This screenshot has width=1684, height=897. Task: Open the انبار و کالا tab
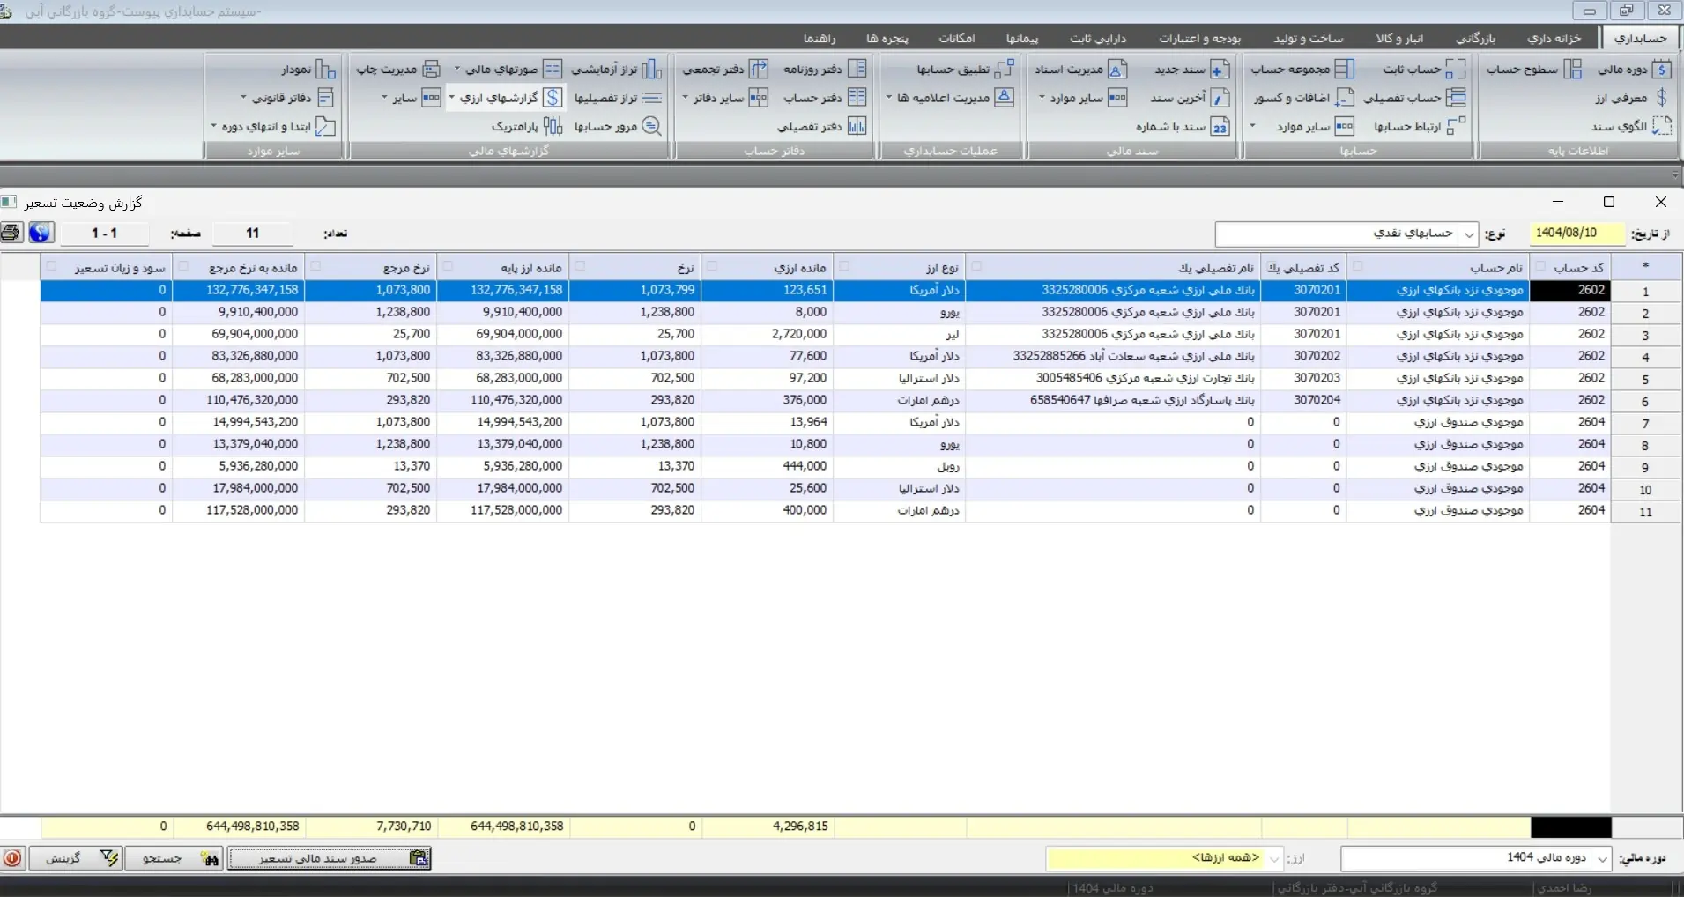point(1399,38)
